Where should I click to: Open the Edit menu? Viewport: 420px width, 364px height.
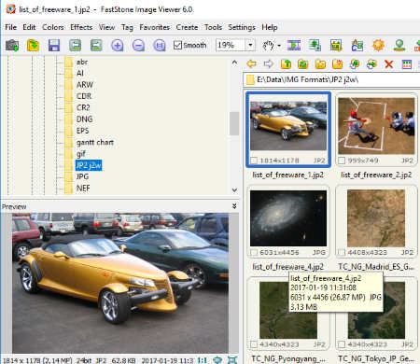[x=29, y=27]
